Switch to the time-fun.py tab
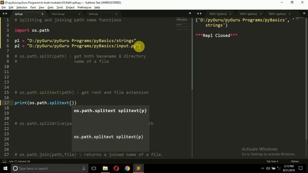This screenshot has height=173, width=308. tap(58, 14)
